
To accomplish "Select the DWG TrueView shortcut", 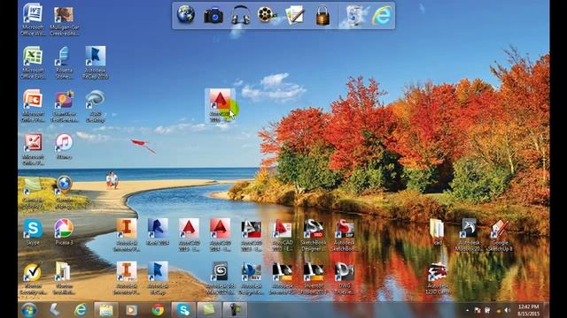I will click(x=345, y=278).
